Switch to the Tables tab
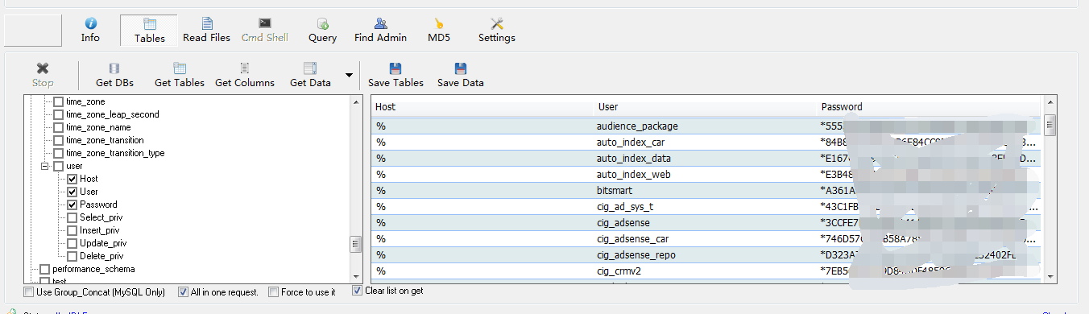The width and height of the screenshot is (1089, 314). 149,30
